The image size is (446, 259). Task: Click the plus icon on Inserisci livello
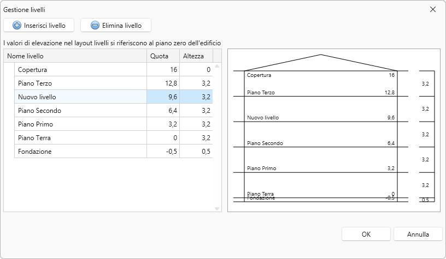(x=17, y=25)
